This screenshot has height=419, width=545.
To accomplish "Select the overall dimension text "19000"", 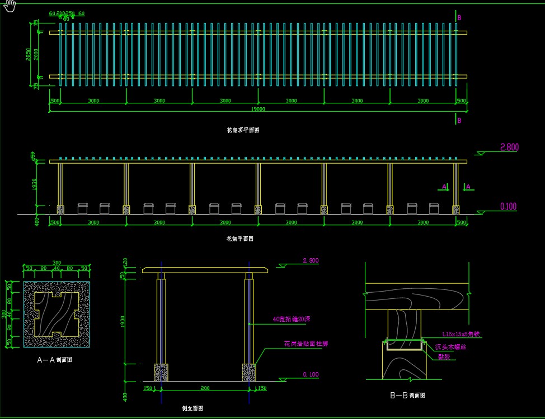I will pyautogui.click(x=258, y=109).
